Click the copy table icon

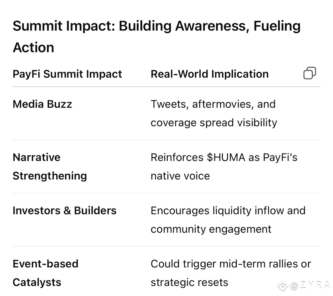[x=310, y=73]
